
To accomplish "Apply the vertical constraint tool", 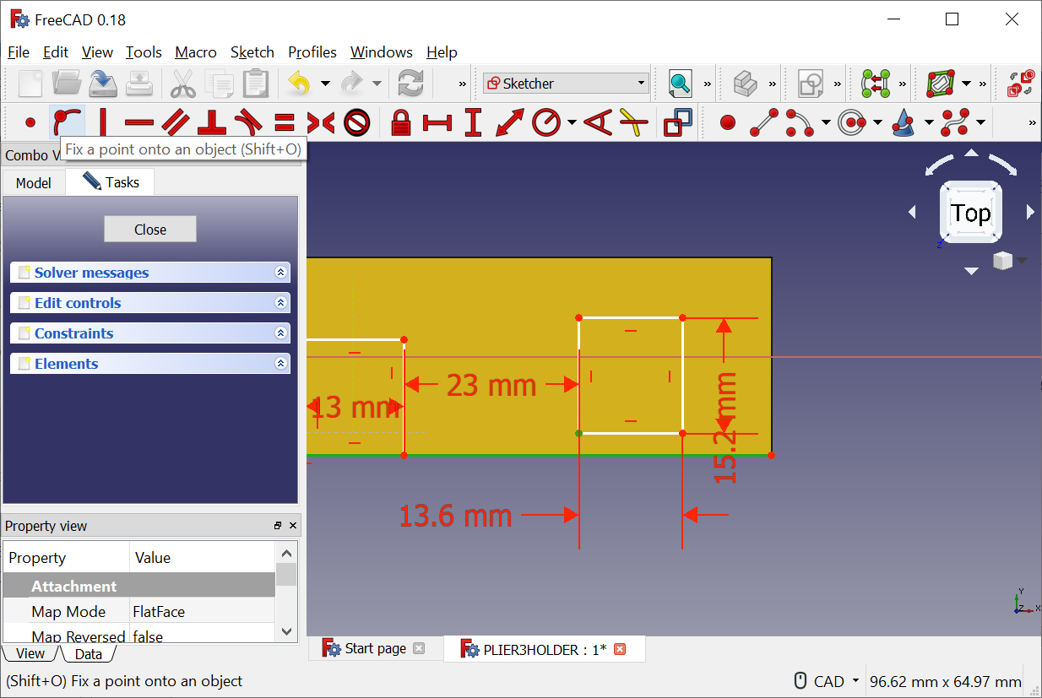I will [103, 123].
